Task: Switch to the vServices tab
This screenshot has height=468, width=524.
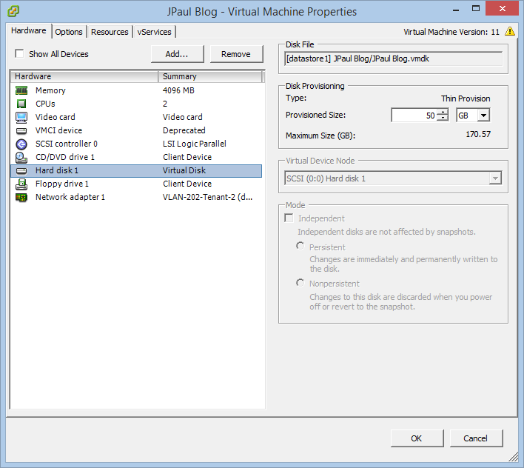Action: (x=155, y=32)
